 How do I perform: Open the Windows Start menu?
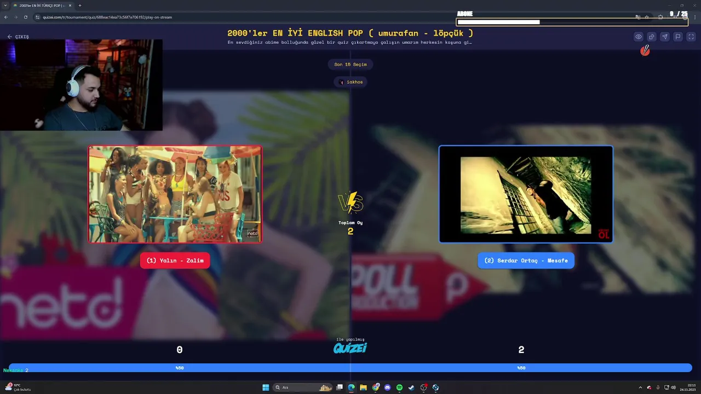[266, 387]
